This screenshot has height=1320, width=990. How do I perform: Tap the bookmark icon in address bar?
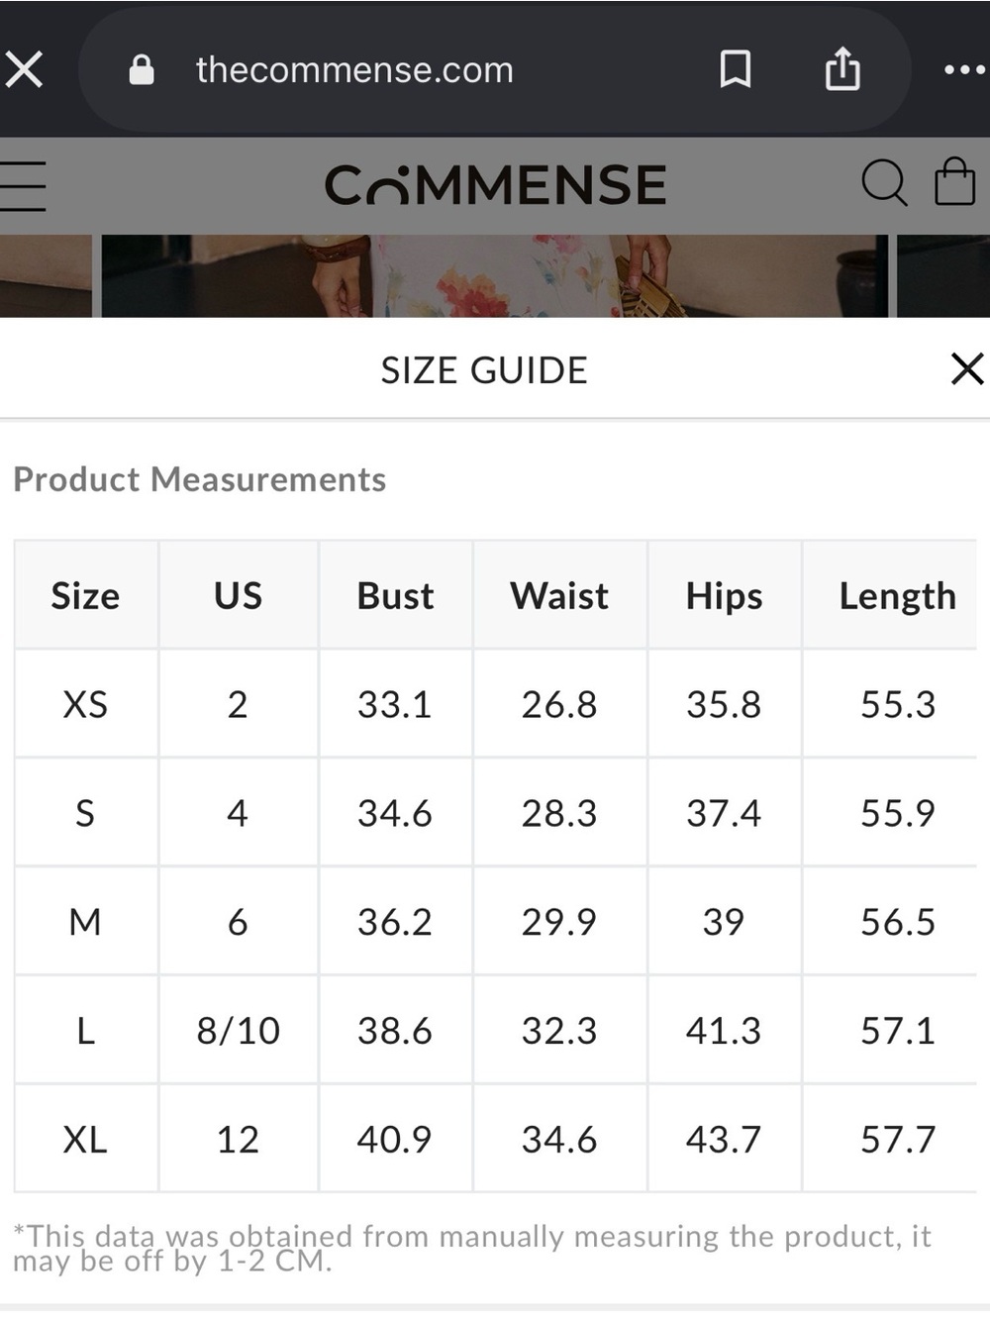tap(735, 69)
